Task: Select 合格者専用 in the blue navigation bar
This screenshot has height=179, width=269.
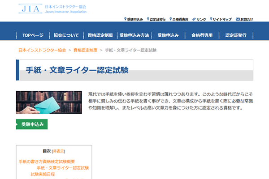Action: (x=202, y=35)
